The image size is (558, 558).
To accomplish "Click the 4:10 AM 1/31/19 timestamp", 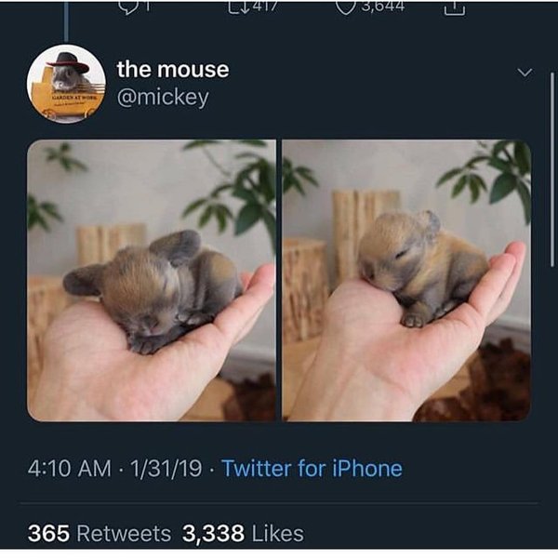I will point(114,468).
